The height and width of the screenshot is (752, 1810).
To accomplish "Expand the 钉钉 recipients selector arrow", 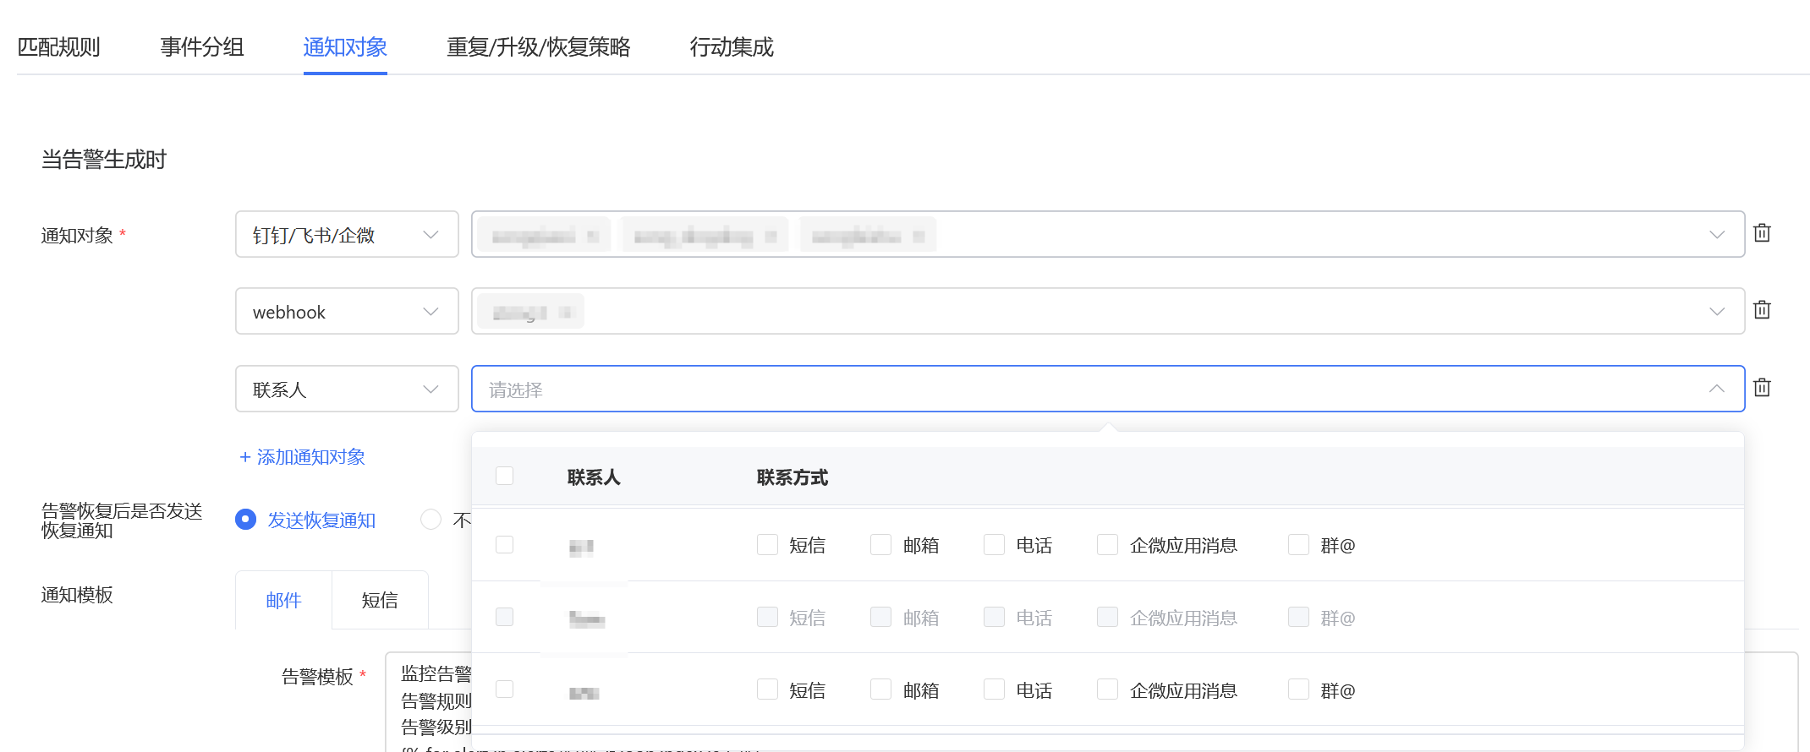I will pos(1716,234).
